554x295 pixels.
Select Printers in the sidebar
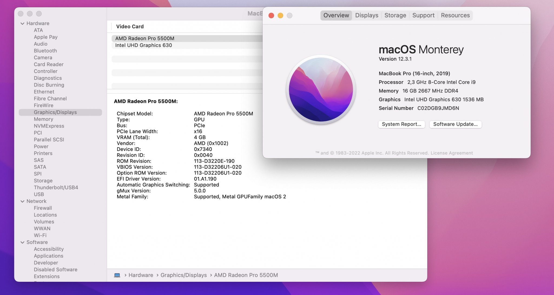[x=43, y=153]
